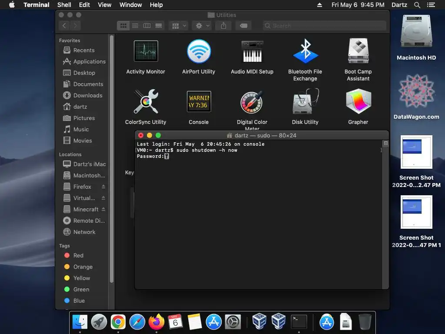Select Remote Disc in sidebar
This screenshot has width=445, height=334.
84,220
